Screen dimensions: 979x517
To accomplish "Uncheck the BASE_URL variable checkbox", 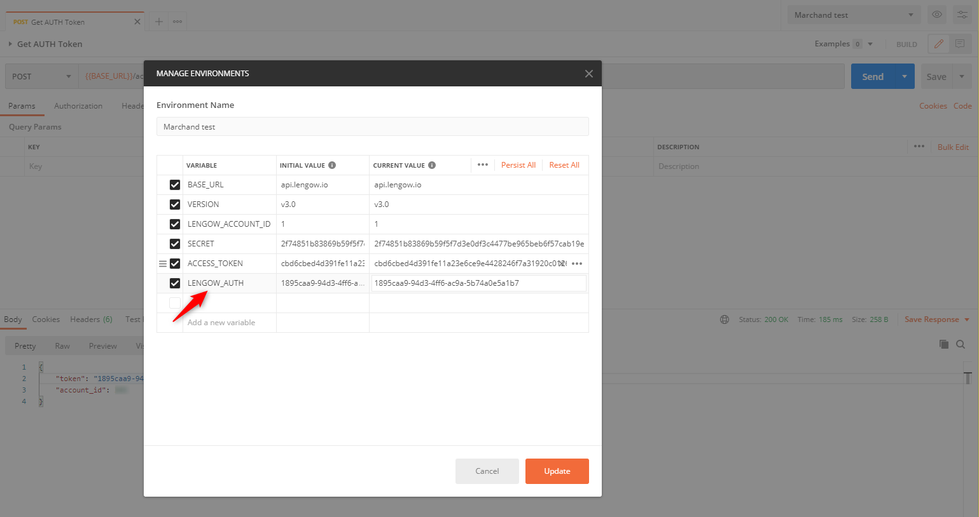I will [175, 185].
